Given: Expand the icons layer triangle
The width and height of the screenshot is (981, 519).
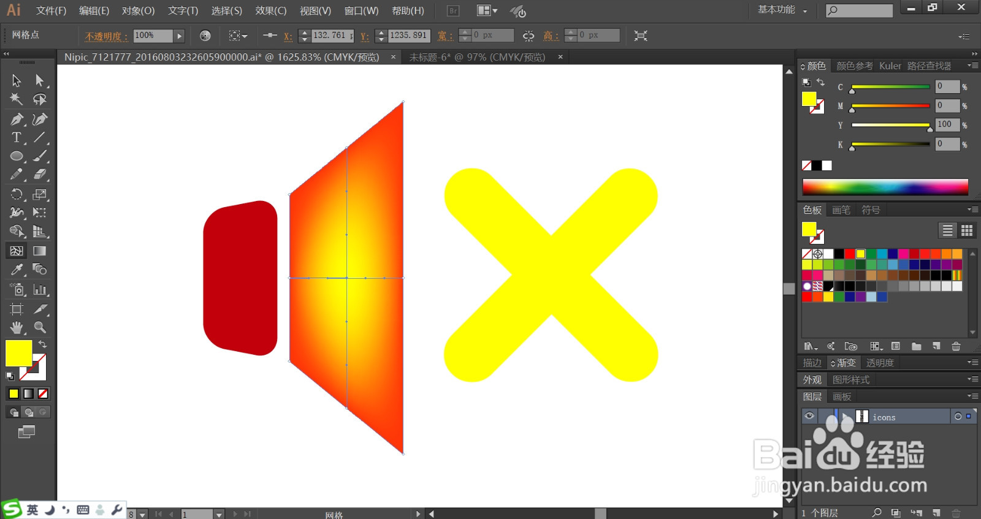Looking at the screenshot, I should pyautogui.click(x=847, y=417).
